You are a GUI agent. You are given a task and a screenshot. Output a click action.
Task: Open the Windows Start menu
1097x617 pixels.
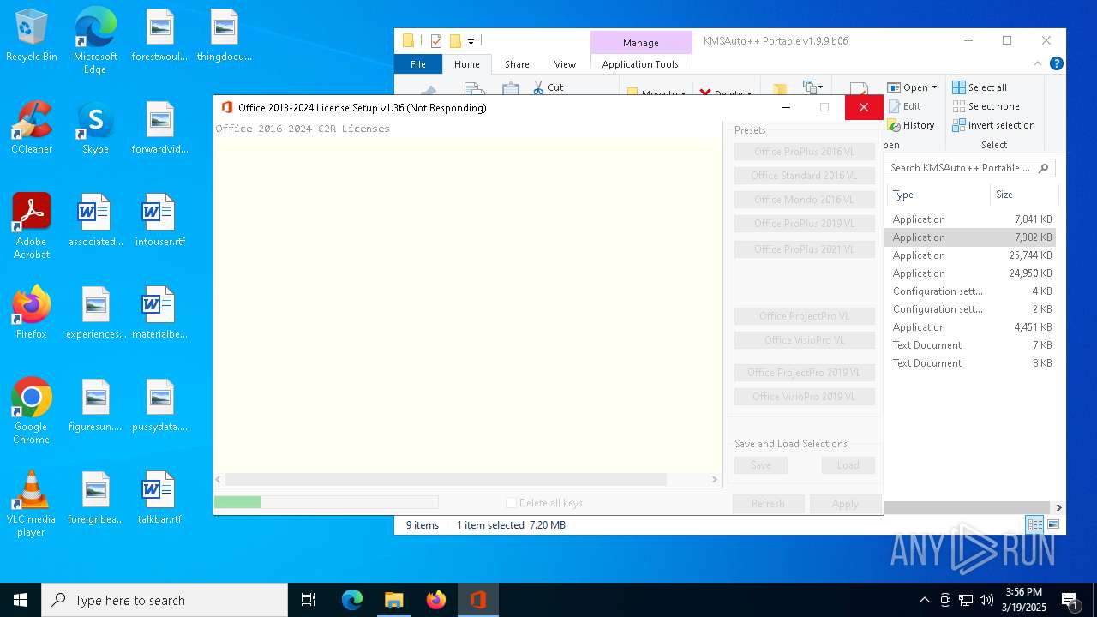click(x=21, y=600)
